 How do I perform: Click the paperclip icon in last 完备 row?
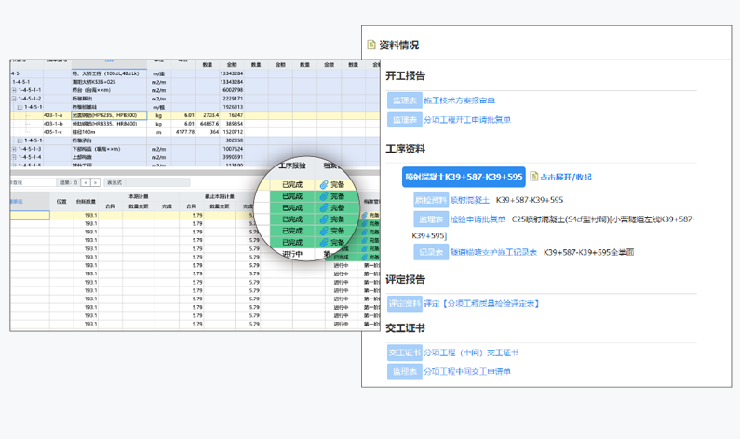tap(324, 243)
